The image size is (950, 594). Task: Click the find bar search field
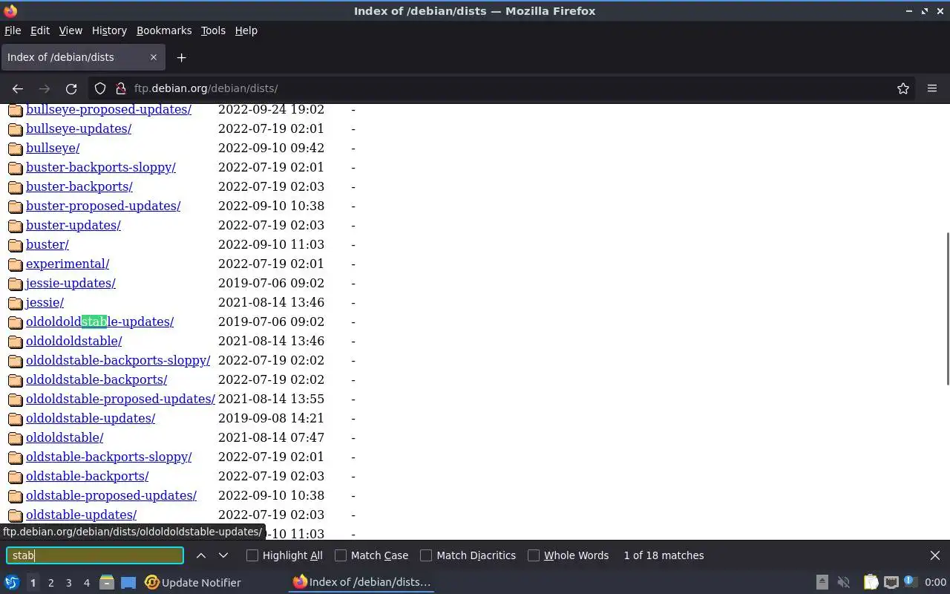[95, 555]
